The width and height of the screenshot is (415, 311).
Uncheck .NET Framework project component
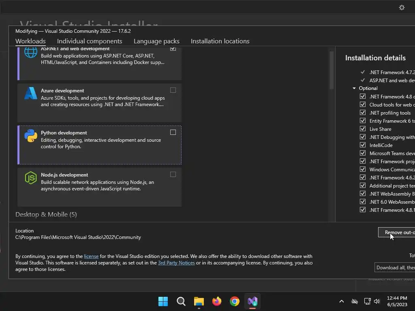tap(363, 161)
